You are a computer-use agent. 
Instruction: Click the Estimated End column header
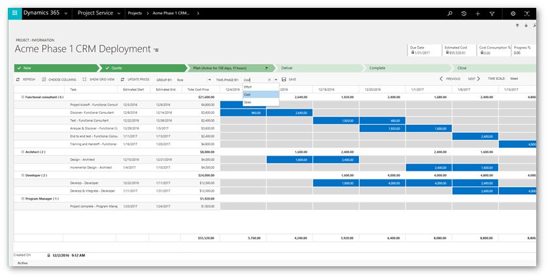tap(165, 90)
